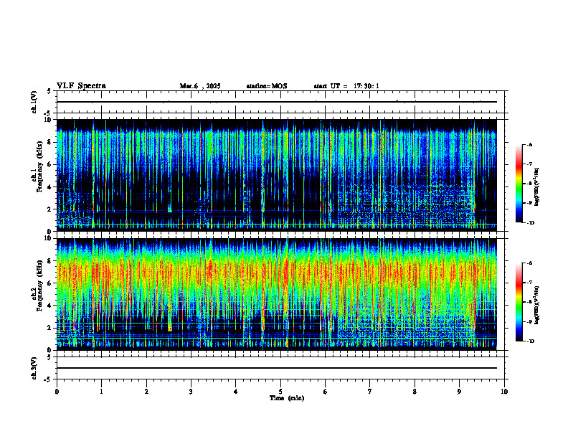568x439 pixels.
Task: Click time axis tick label "2"
Action: tap(146, 392)
